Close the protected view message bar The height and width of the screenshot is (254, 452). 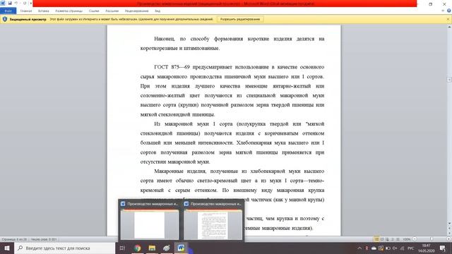448,19
